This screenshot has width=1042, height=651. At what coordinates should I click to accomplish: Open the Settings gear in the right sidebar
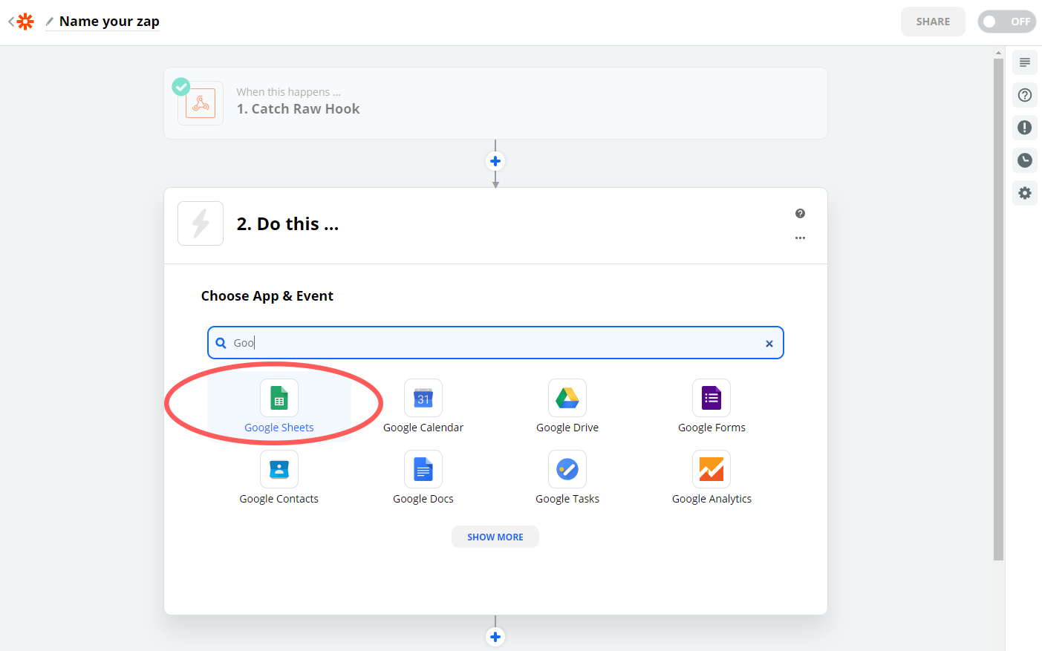(1024, 193)
